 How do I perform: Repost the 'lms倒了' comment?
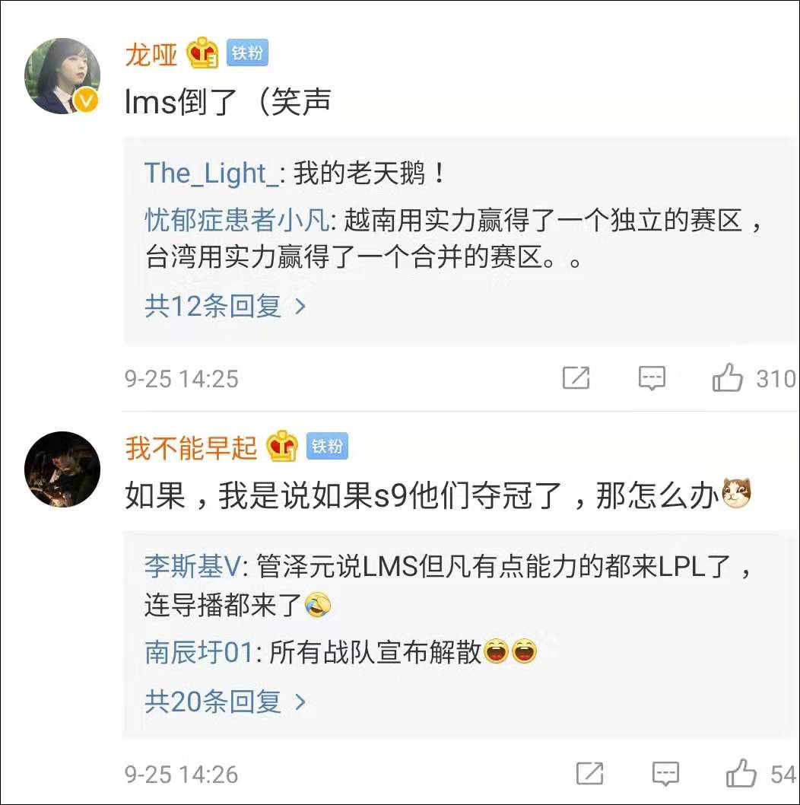(x=576, y=377)
